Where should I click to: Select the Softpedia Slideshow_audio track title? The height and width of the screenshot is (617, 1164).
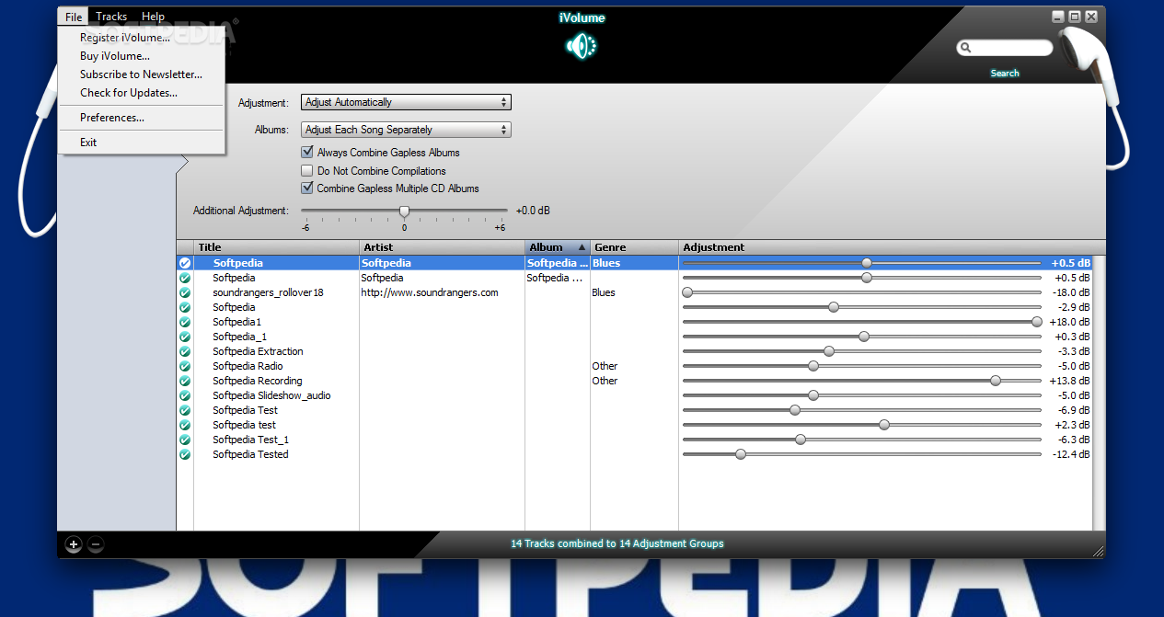point(271,395)
